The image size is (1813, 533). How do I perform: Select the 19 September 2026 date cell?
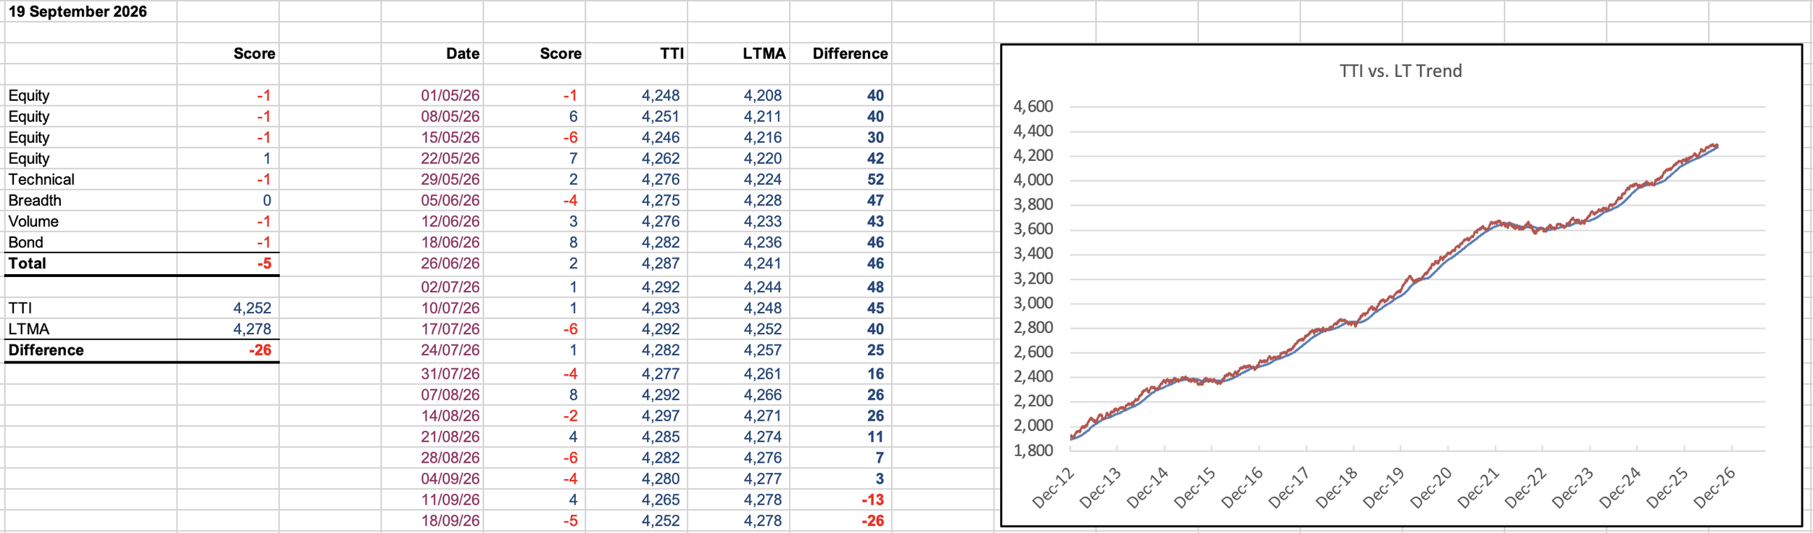(x=78, y=12)
